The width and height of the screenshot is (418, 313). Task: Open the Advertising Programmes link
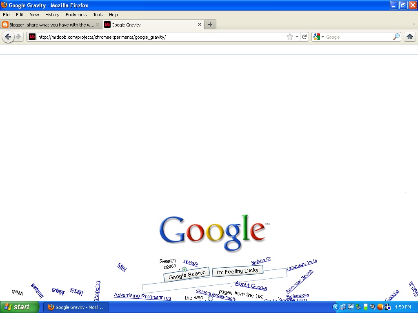(142, 296)
